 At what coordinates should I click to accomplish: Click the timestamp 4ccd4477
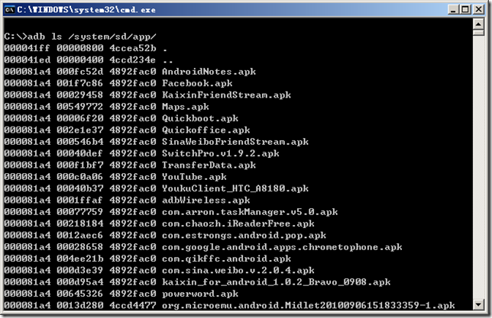tap(133, 305)
